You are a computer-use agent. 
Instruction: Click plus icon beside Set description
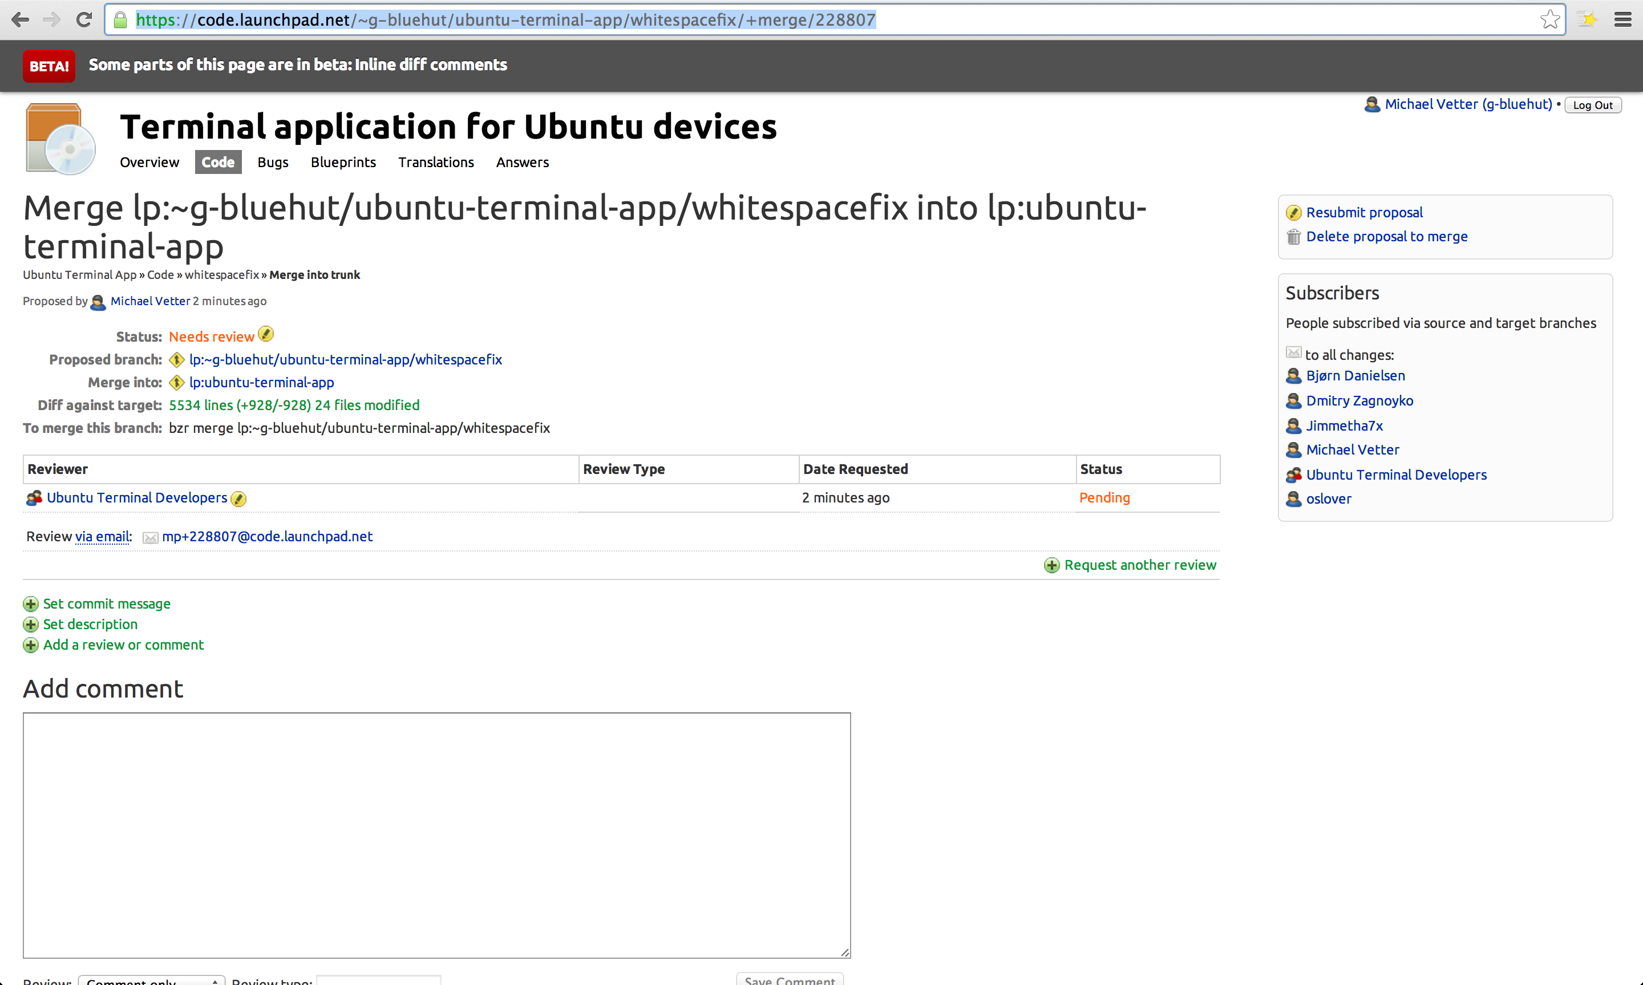tap(31, 625)
